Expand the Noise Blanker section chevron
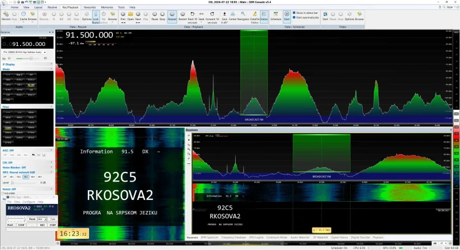The width and height of the screenshot is (460, 250). [x=51, y=167]
